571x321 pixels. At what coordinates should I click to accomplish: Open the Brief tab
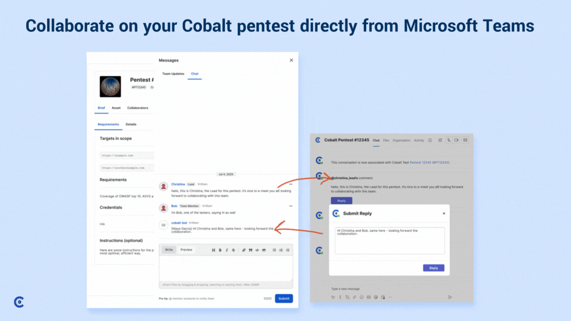coord(101,108)
